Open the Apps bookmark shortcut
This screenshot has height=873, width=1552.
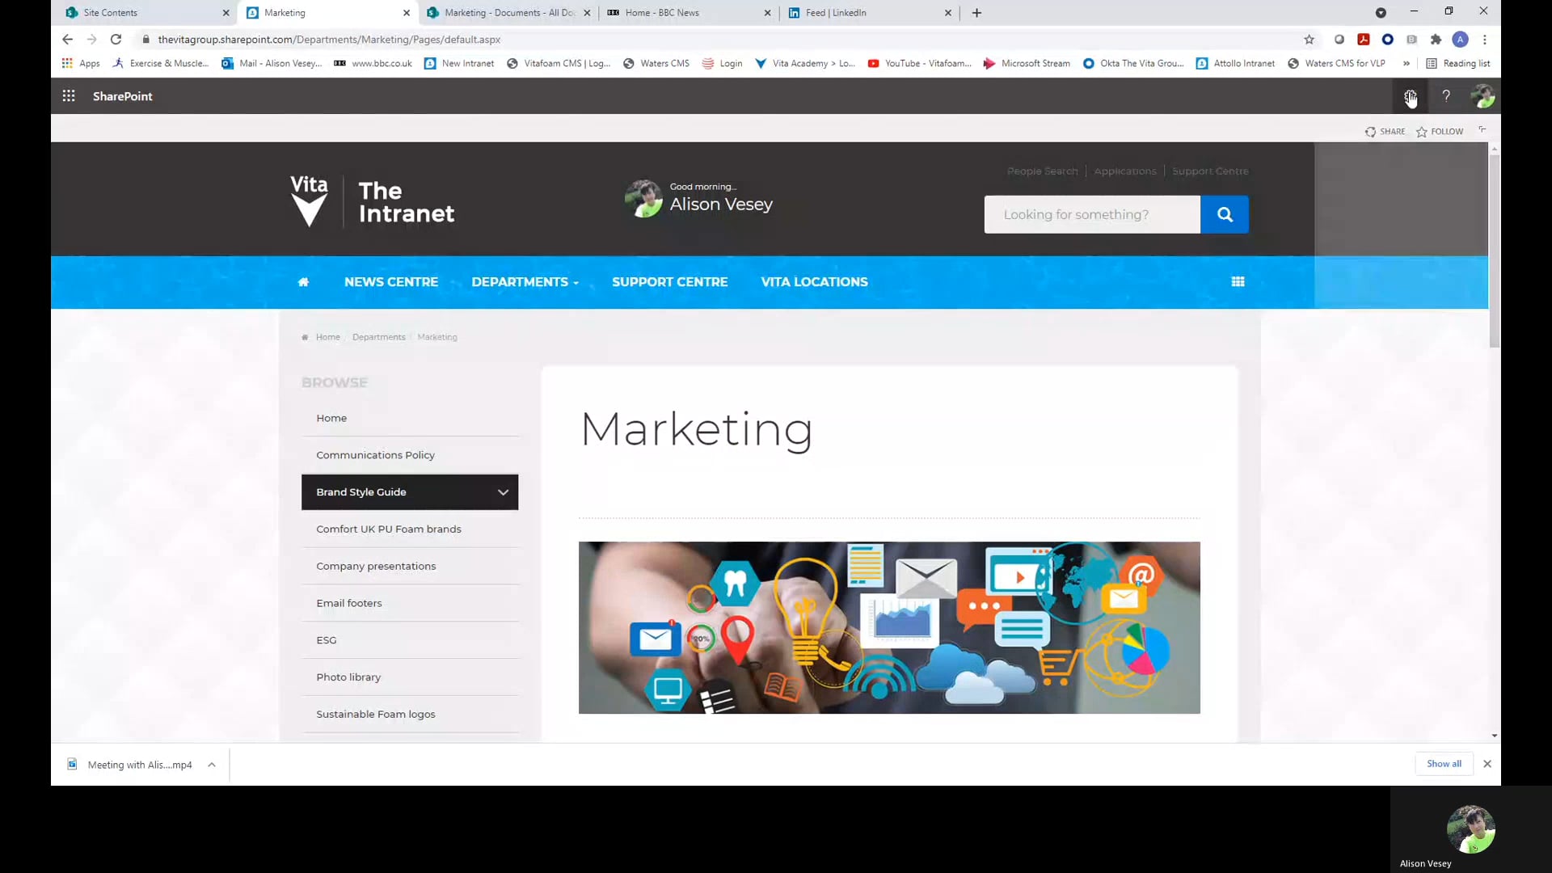(x=81, y=63)
